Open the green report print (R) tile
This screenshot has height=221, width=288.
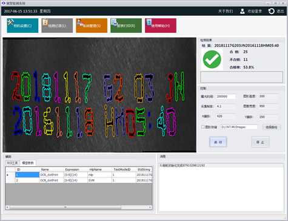pyautogui.click(x=126, y=25)
